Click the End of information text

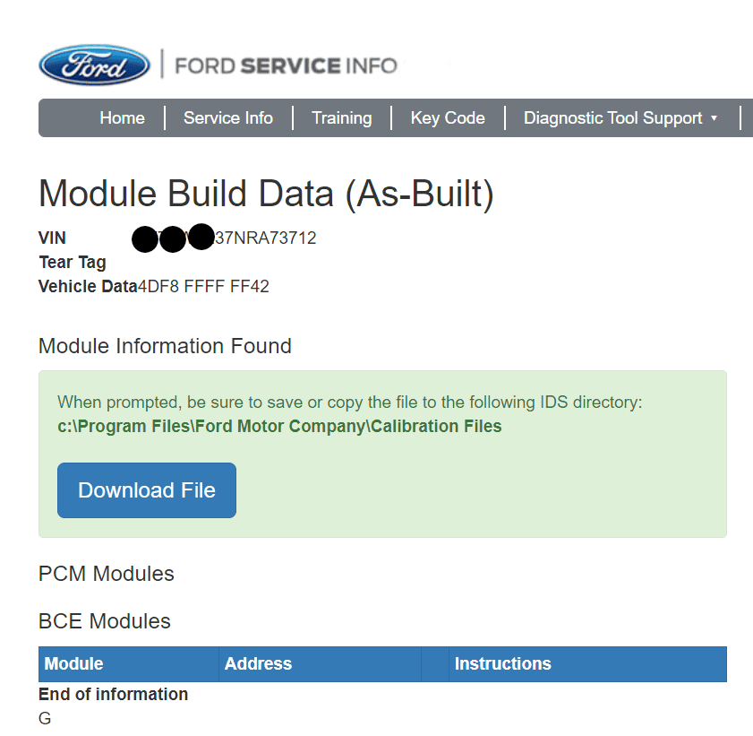tap(113, 695)
